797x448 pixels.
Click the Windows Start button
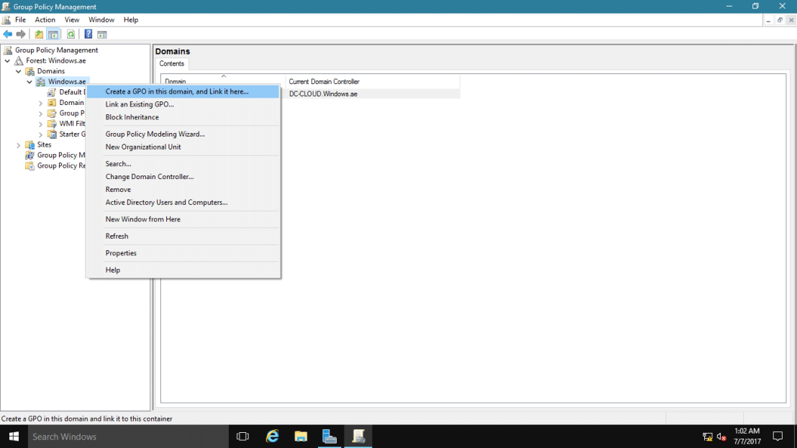click(x=14, y=436)
